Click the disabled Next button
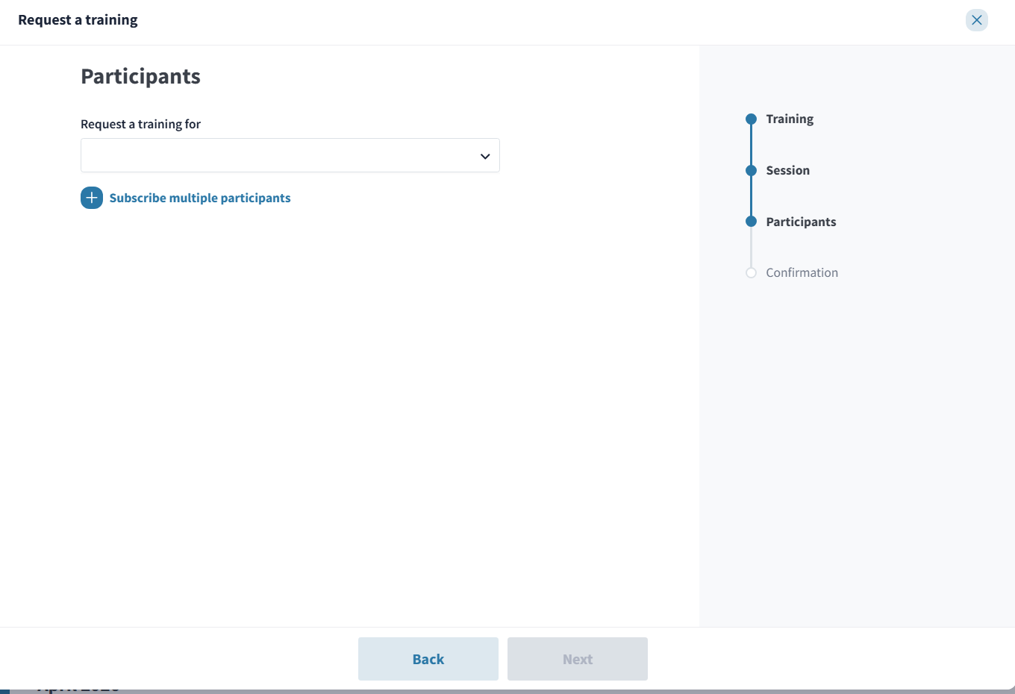 coord(578,659)
